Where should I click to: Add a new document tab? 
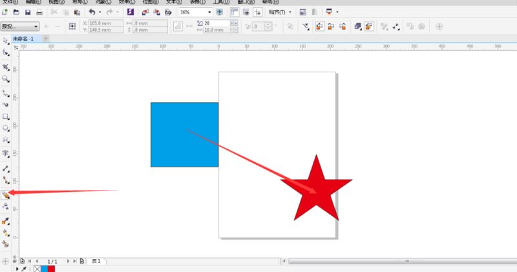pos(46,39)
